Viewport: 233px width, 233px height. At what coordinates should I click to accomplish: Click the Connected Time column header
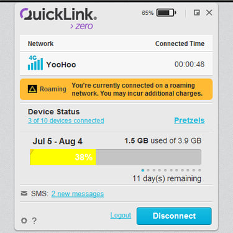pyautogui.click(x=180, y=43)
